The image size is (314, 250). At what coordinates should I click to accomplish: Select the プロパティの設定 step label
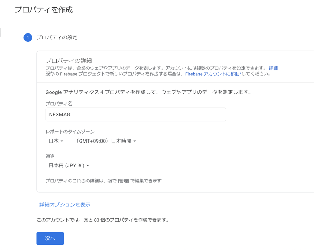coord(57,38)
